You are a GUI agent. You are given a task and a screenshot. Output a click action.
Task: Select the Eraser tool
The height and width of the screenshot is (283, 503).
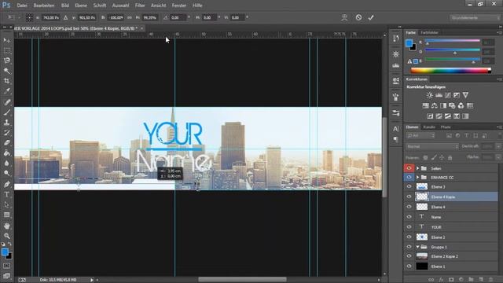[x=7, y=143]
